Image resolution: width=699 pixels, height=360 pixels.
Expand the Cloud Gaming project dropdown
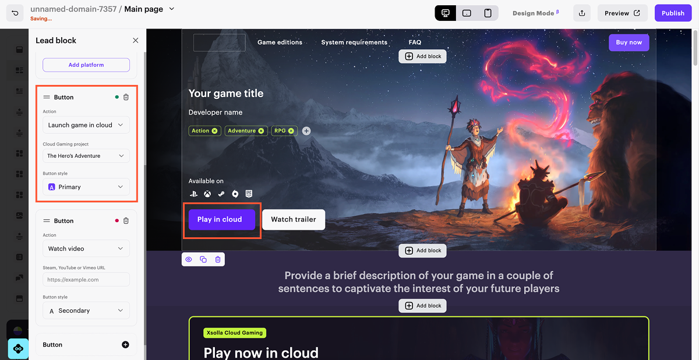[x=86, y=156]
